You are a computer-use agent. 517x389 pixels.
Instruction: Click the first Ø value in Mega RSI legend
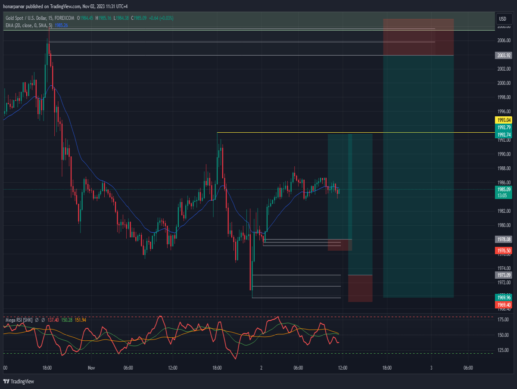(37, 320)
